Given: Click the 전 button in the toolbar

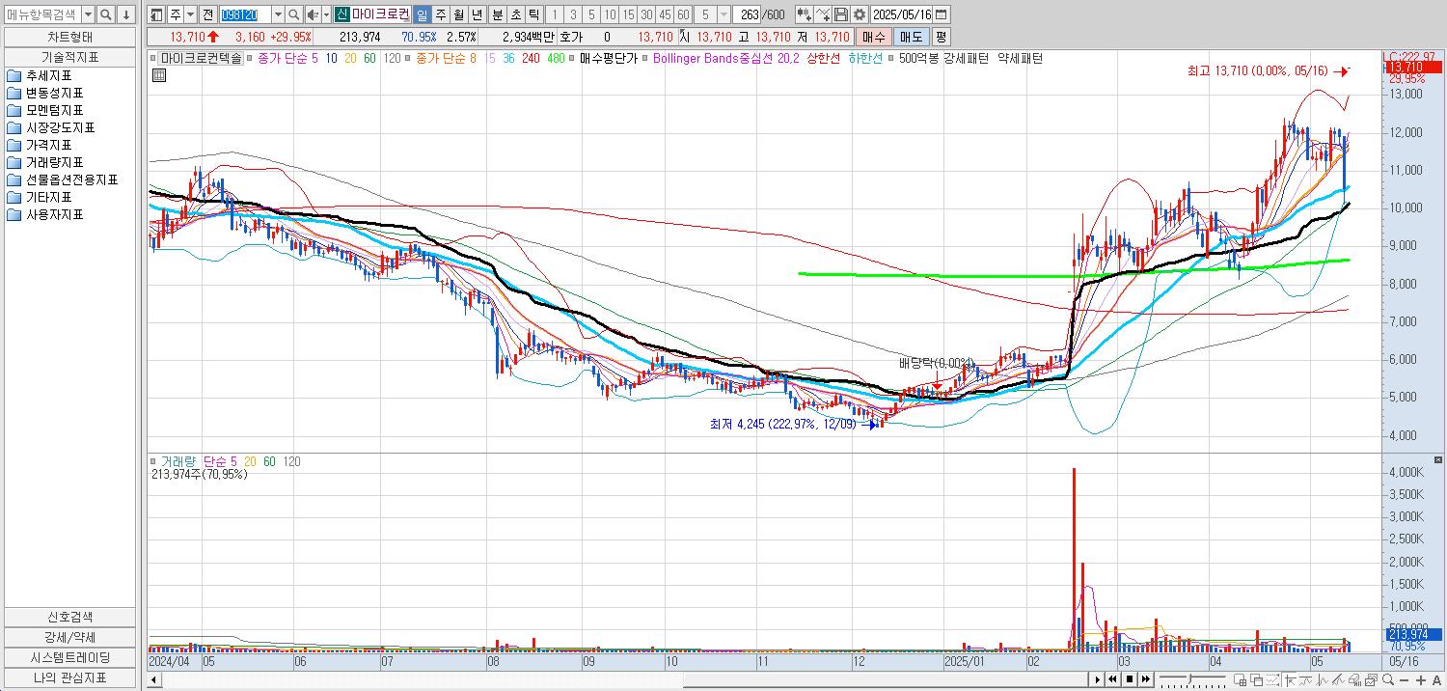Looking at the screenshot, I should pyautogui.click(x=207, y=14).
